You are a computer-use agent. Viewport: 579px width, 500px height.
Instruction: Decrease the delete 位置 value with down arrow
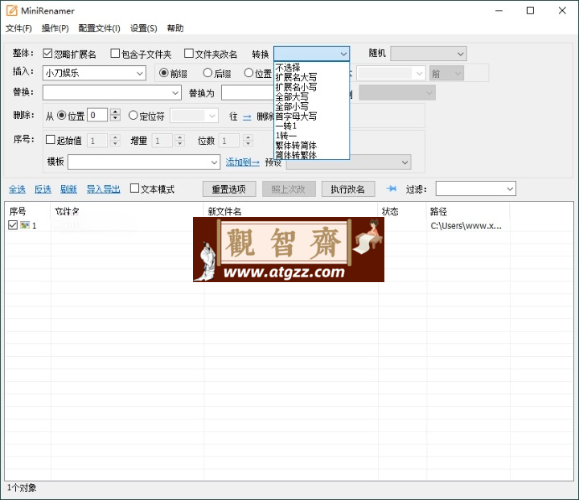(x=116, y=118)
